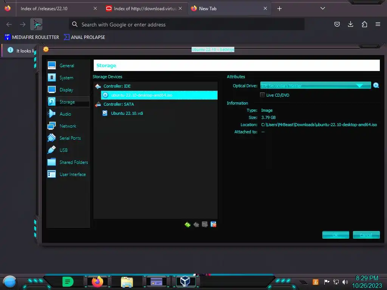The width and height of the screenshot is (387, 290).
Task: Close the Index of /releases/22.10 tab
Action: tap(95, 8)
